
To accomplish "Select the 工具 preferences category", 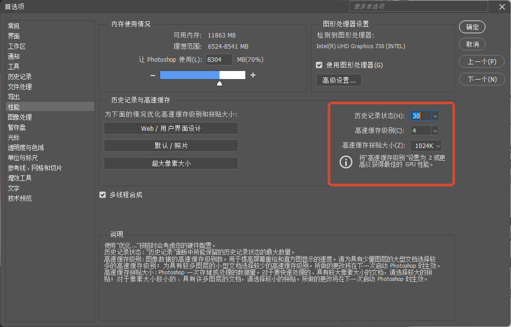I will [50, 66].
